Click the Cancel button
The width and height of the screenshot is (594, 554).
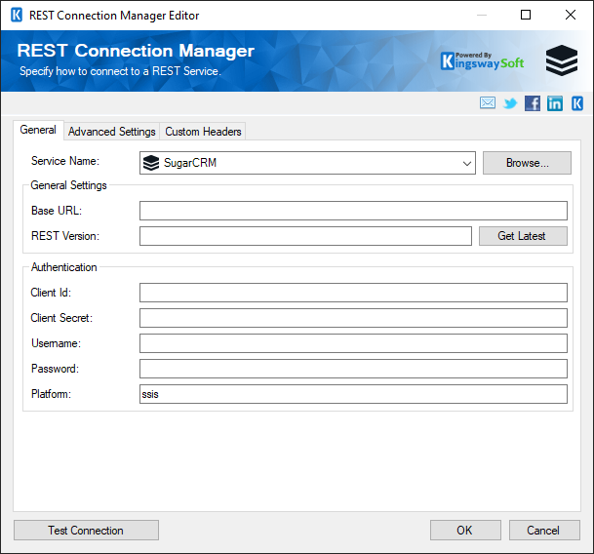pos(544,531)
